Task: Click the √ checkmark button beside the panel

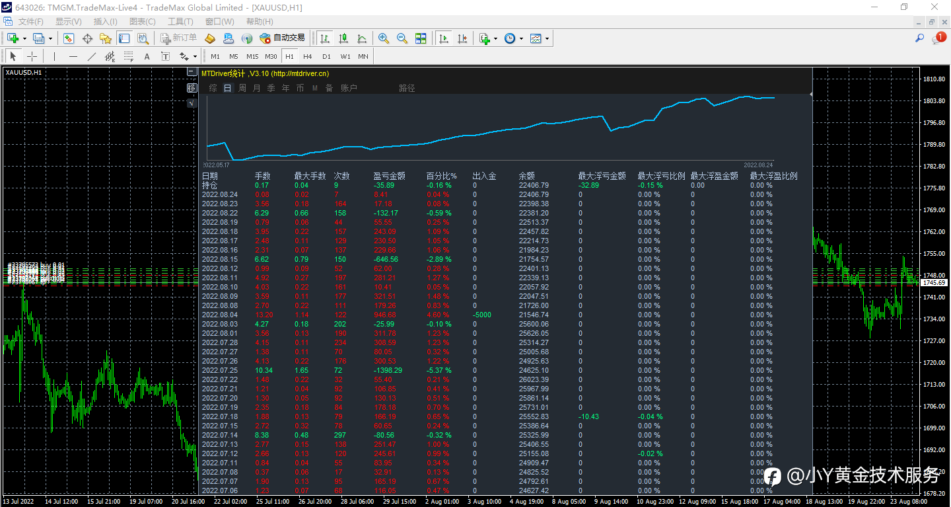Action: tap(192, 103)
